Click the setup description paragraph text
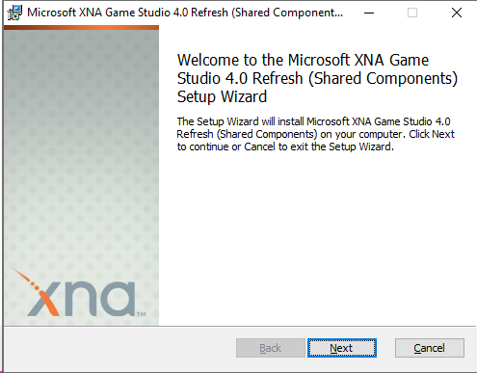The height and width of the screenshot is (373, 477). click(316, 134)
